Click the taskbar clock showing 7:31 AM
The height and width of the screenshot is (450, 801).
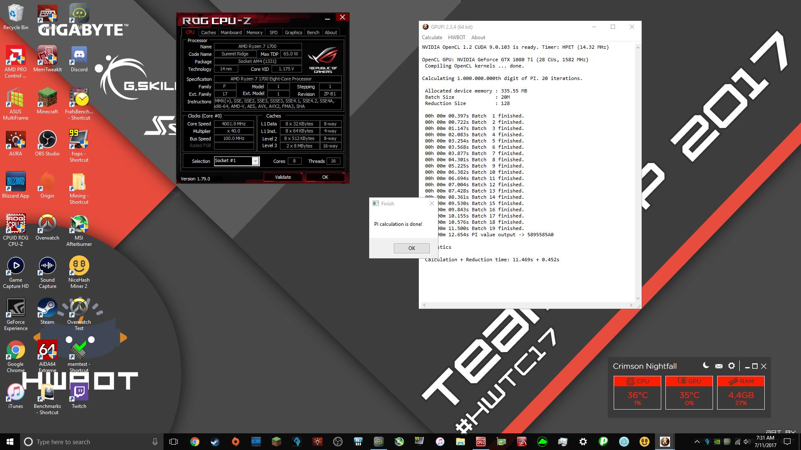click(x=765, y=442)
